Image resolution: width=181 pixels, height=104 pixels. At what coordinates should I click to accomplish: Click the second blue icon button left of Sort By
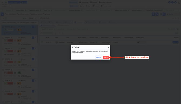(x=157, y=14)
